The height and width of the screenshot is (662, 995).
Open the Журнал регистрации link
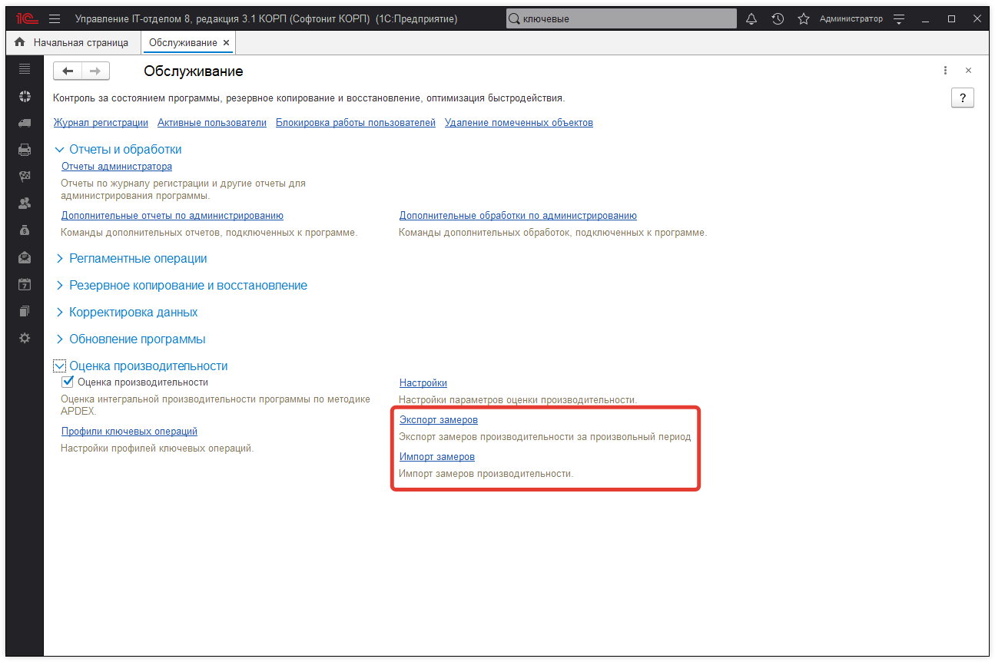(101, 123)
